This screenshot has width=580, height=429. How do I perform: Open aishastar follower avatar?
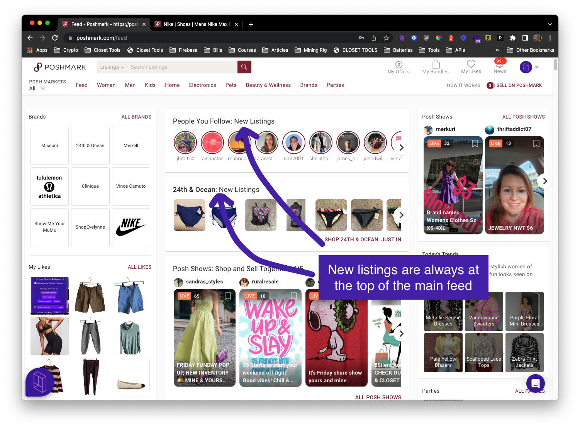point(212,142)
